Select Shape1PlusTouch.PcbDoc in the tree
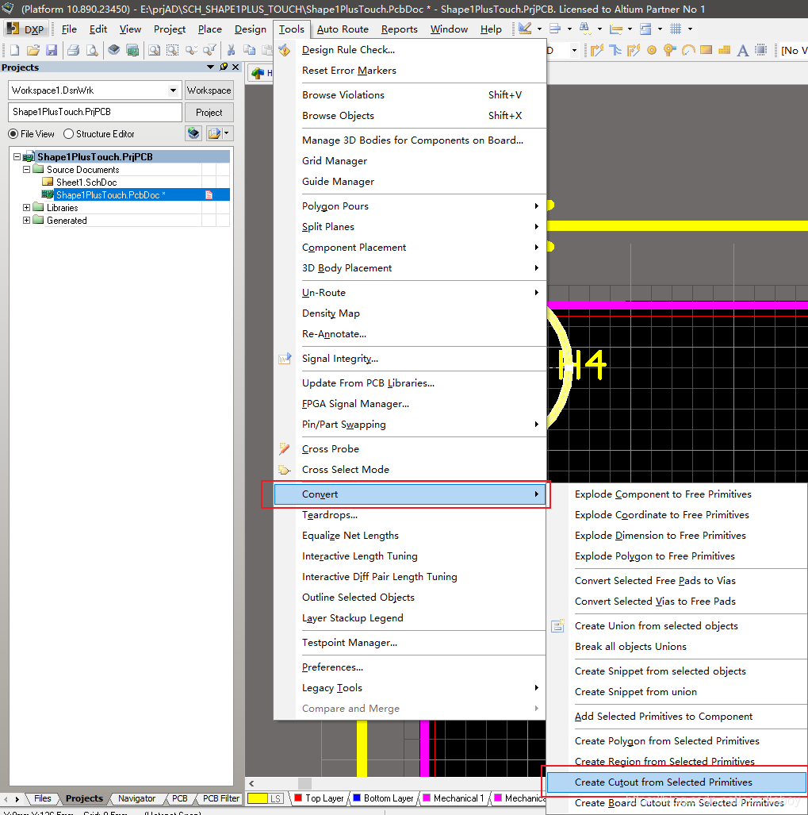 tap(110, 195)
